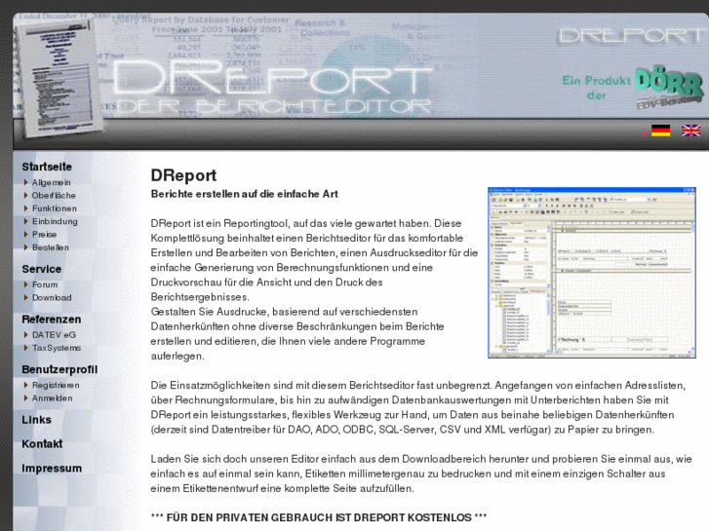Image resolution: width=709 pixels, height=531 pixels.
Task: Open the DReport screenshot thumbnail
Action: (x=591, y=273)
